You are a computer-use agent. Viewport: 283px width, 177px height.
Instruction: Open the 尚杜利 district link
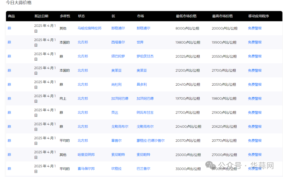pyautogui.click(x=116, y=84)
